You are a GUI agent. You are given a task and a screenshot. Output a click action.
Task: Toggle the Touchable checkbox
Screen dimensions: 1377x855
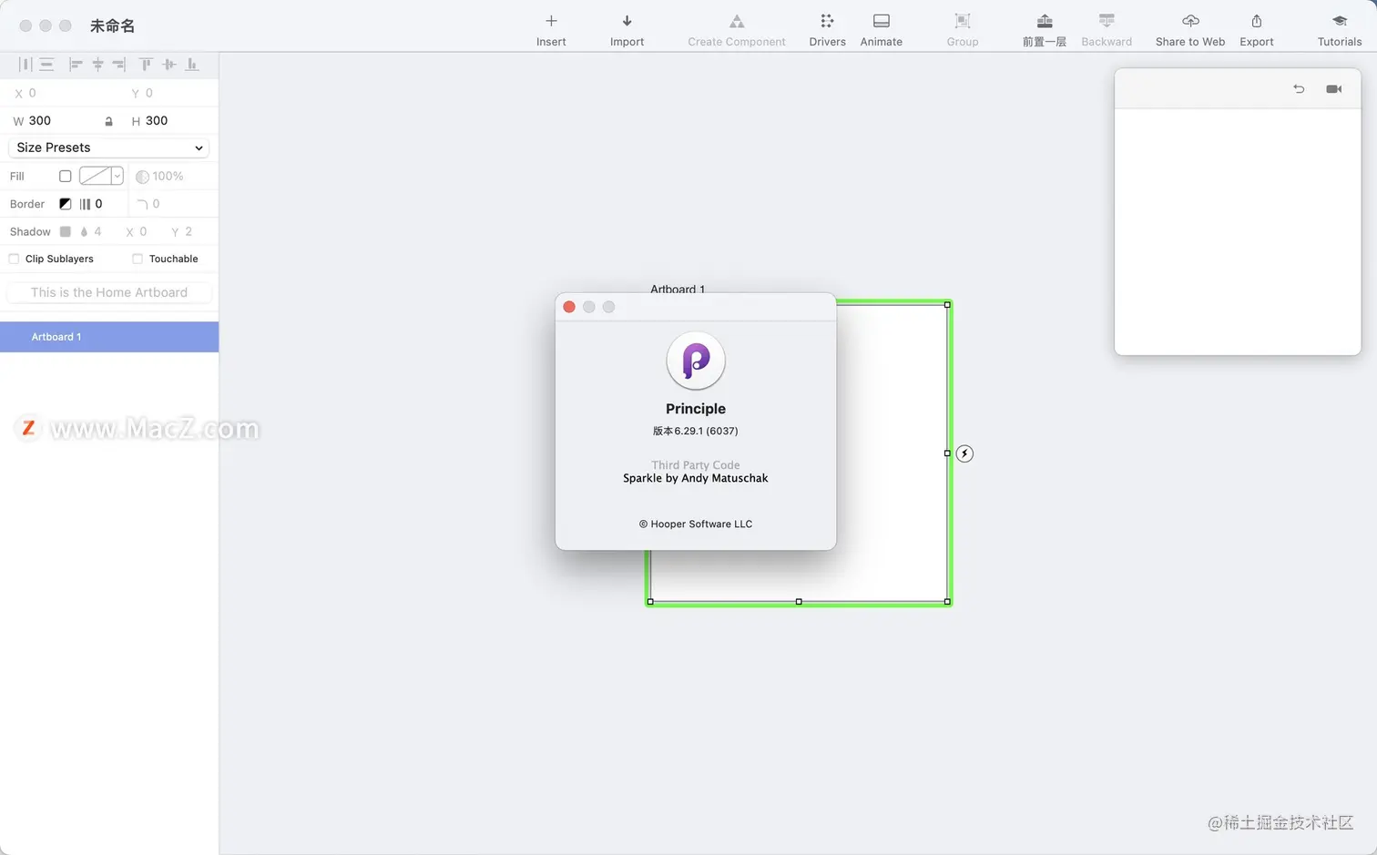pos(138,259)
